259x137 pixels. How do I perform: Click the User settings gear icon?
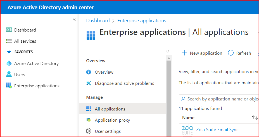click(x=89, y=131)
